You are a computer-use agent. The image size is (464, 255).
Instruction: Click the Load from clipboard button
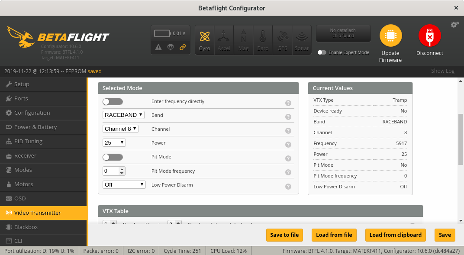click(x=395, y=235)
